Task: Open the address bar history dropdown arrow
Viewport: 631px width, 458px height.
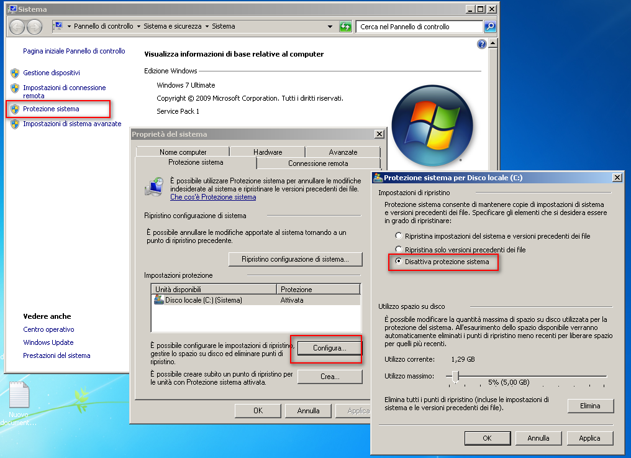Action: pyautogui.click(x=330, y=27)
